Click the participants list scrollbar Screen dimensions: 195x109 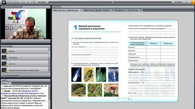(x=49, y=61)
